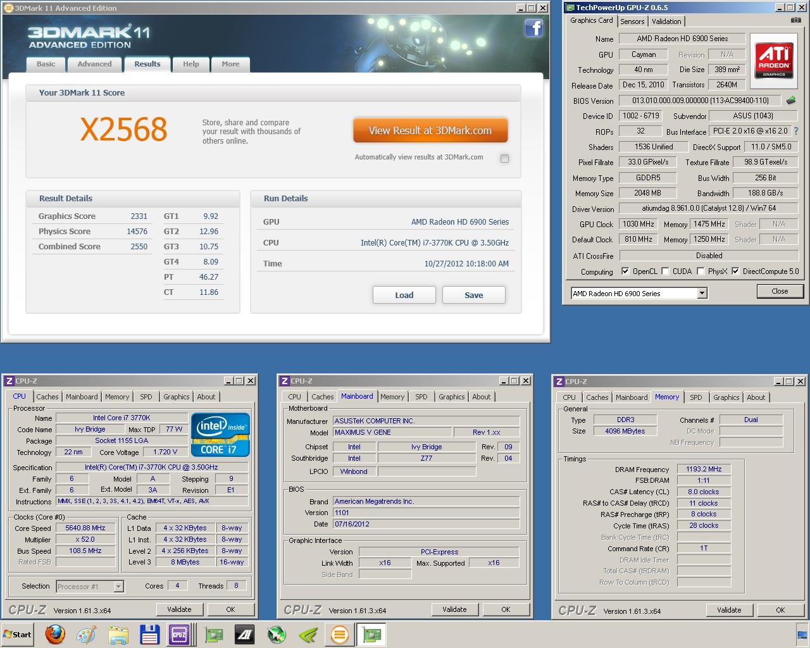Click the BIOS save chip icon in GPU-Z
The width and height of the screenshot is (810, 648).
(791, 100)
